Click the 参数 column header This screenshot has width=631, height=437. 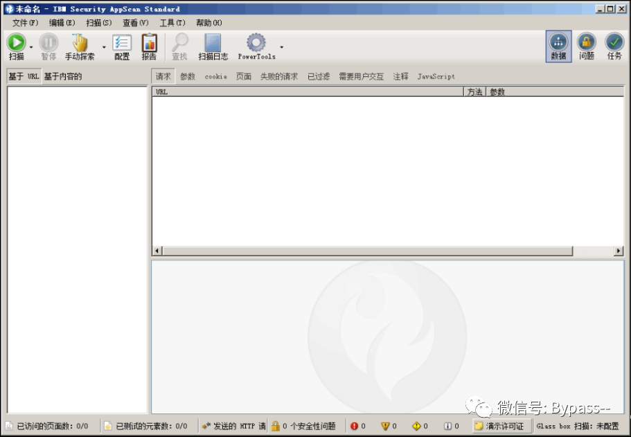556,91
